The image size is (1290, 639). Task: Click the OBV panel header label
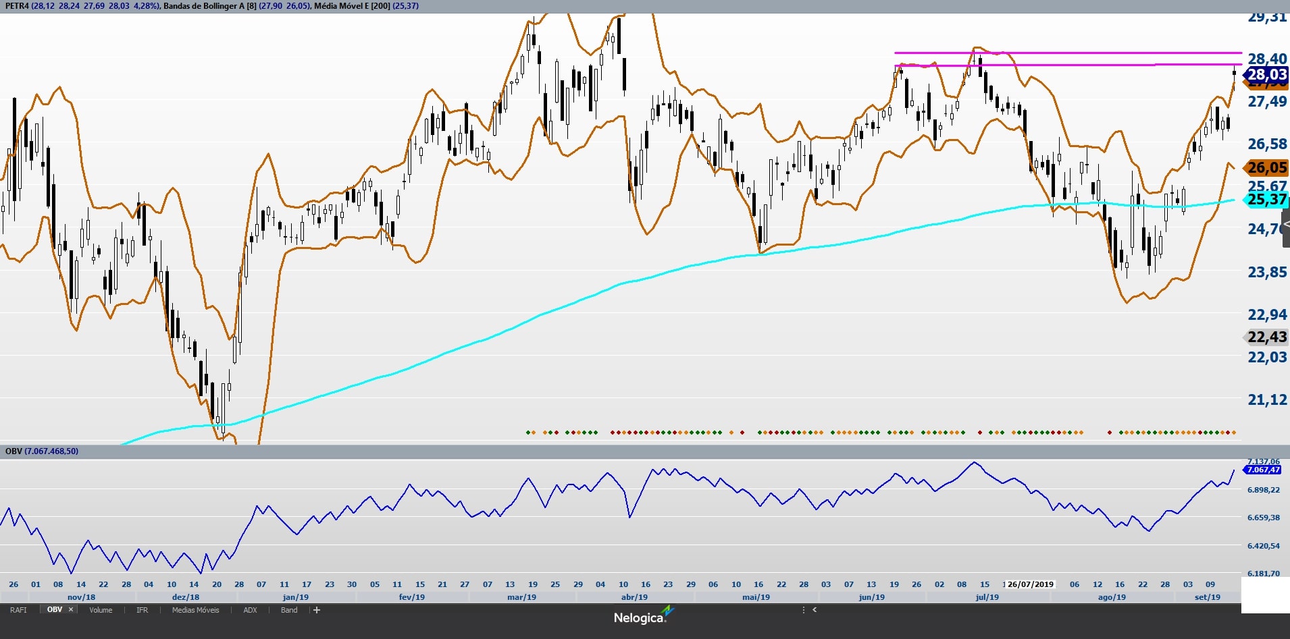pos(42,451)
